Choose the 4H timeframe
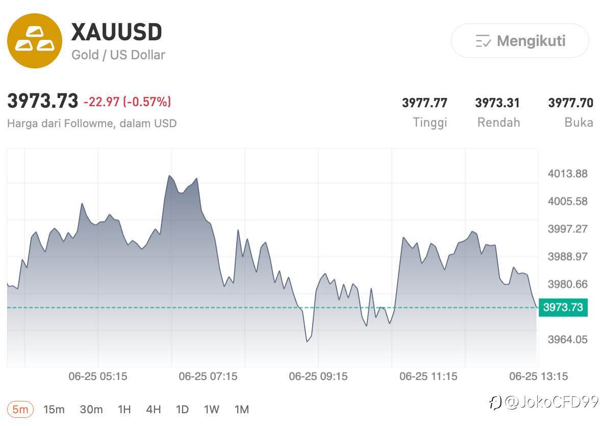 pos(154,409)
